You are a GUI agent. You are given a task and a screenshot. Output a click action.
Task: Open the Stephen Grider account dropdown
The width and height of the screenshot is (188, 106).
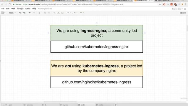(x=177, y=9)
